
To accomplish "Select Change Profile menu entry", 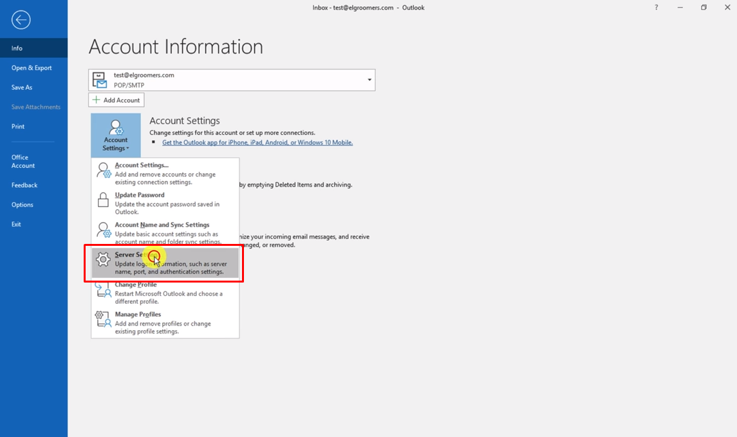I will [x=165, y=293].
